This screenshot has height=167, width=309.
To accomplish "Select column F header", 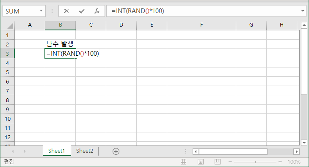I will pyautogui.click(x=201, y=25).
